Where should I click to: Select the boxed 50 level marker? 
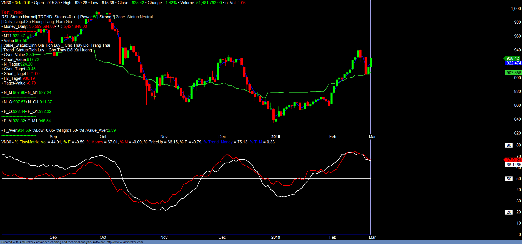509,179
